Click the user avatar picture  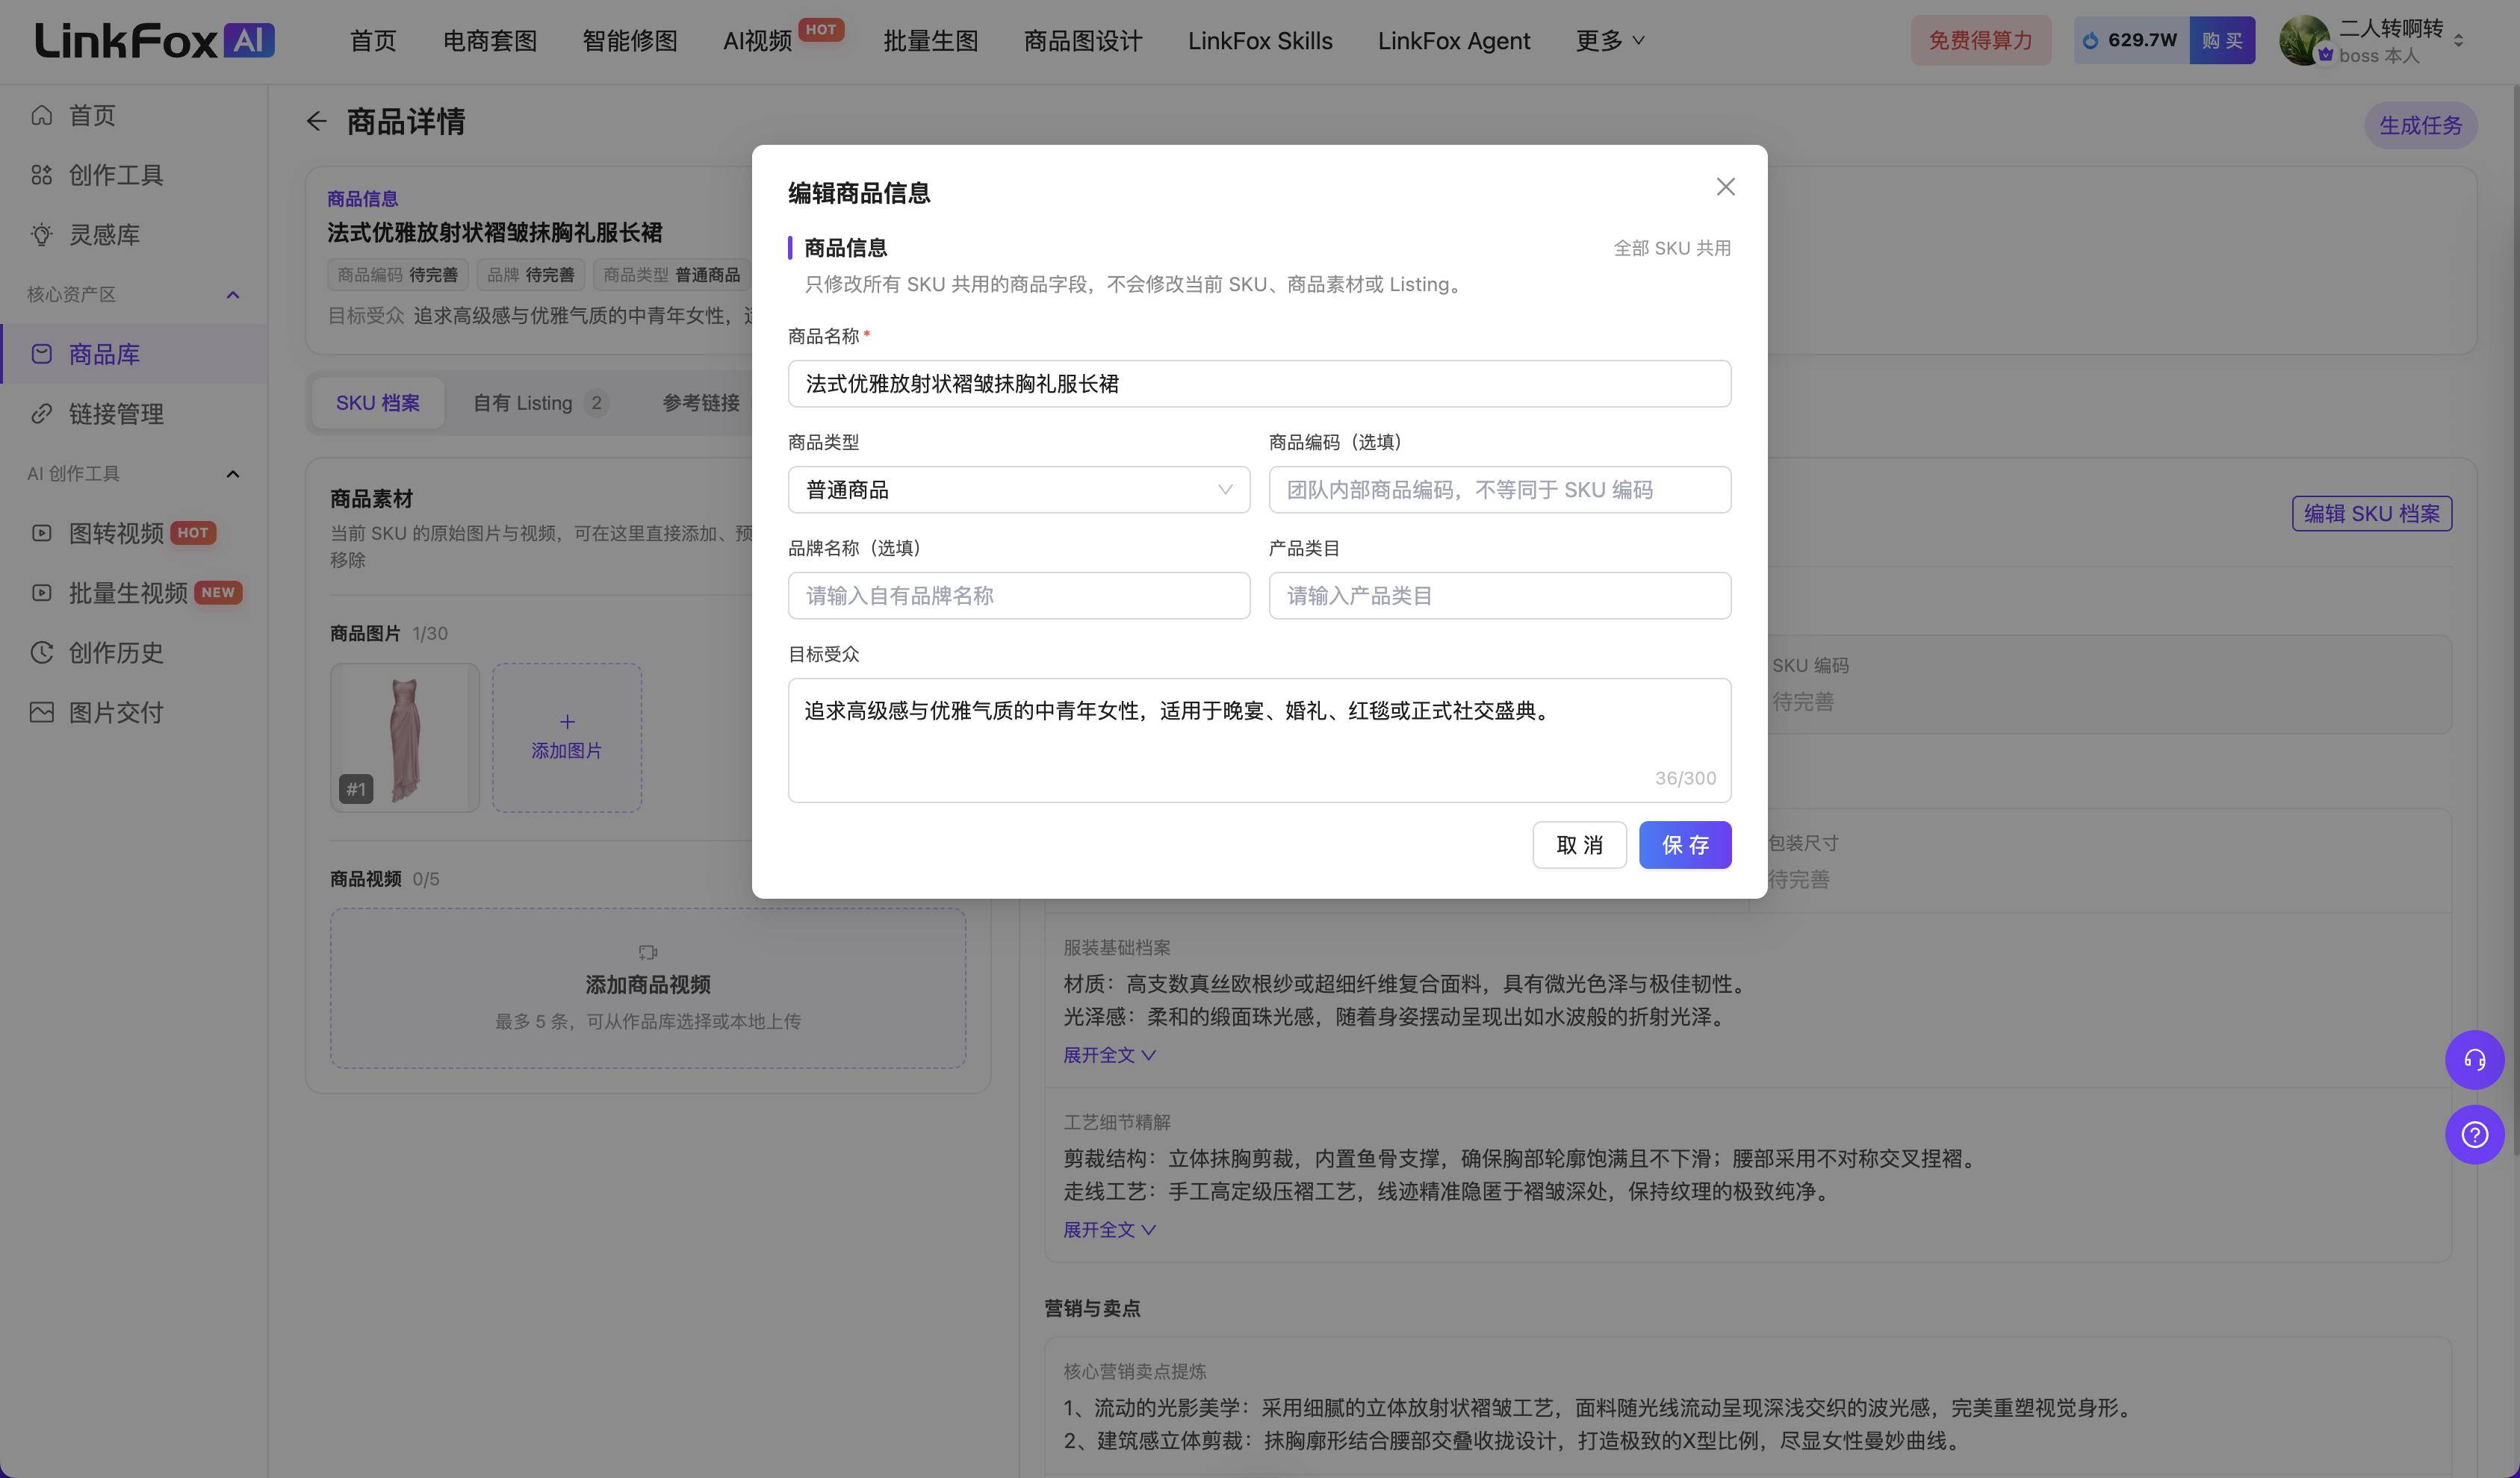tap(2304, 40)
